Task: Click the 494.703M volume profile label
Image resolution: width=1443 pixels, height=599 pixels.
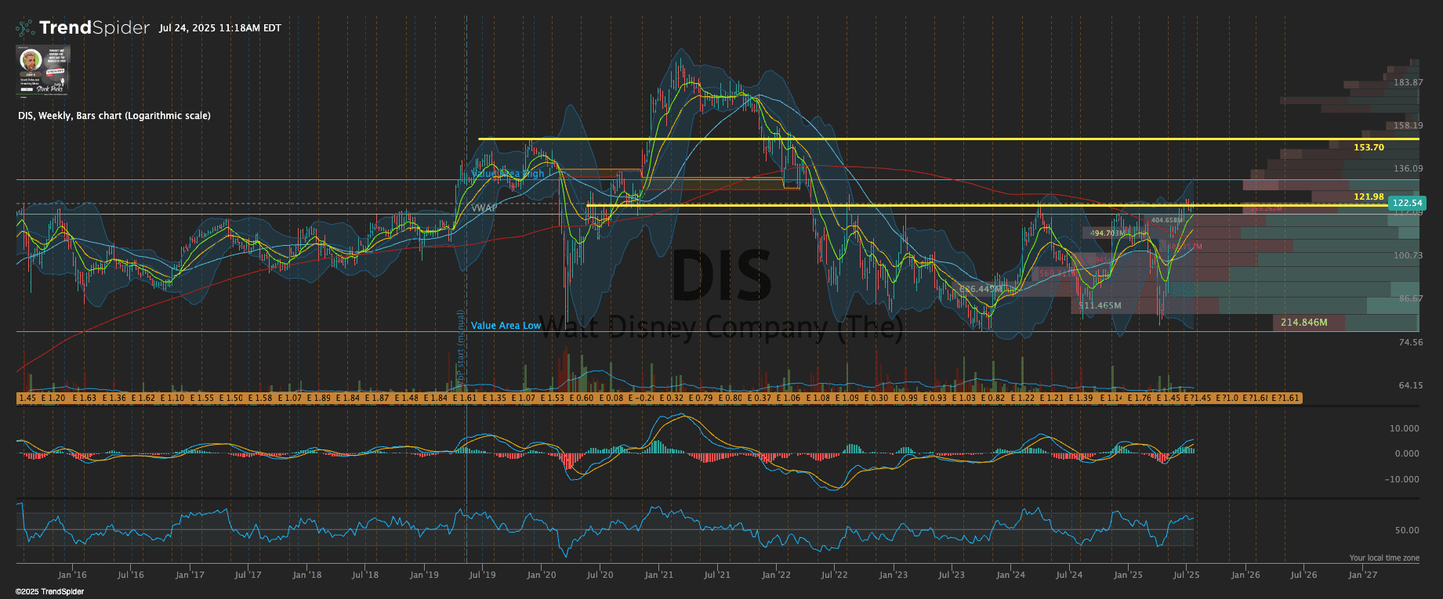Action: point(1108,233)
